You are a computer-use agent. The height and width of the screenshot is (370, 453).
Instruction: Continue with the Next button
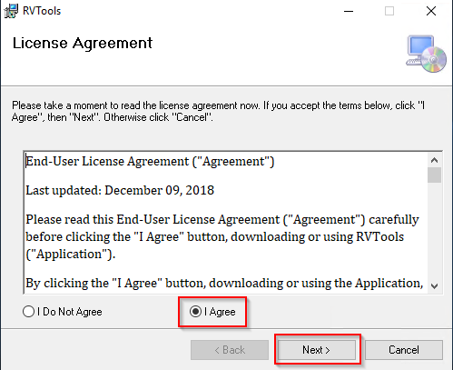(x=317, y=350)
